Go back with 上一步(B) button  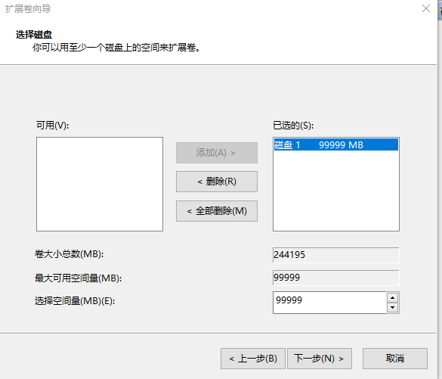[x=253, y=359]
